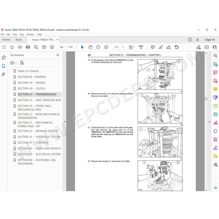The height and width of the screenshot is (219, 219).
Task: Open page thumbnails panel icon
Action: click(4, 58)
